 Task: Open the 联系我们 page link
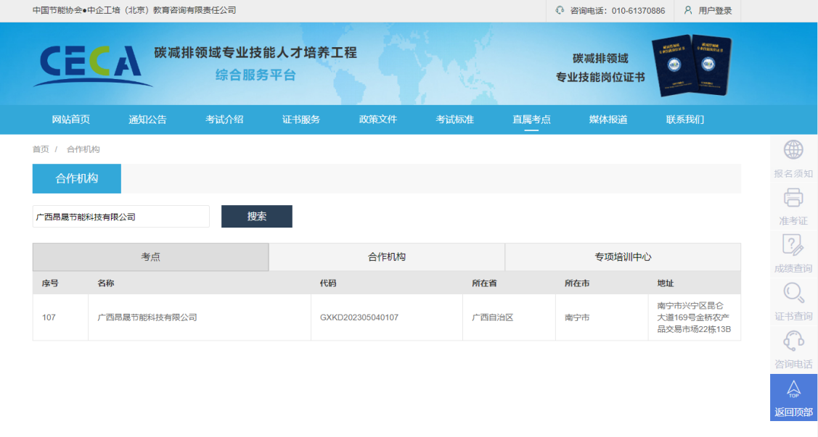tap(685, 120)
